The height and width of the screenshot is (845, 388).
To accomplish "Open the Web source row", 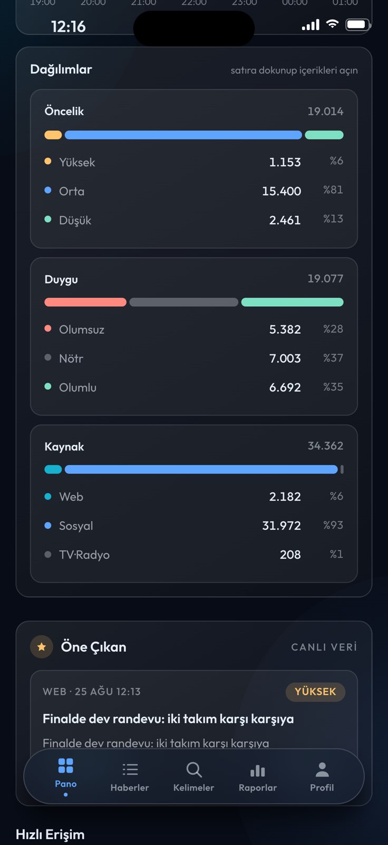I will [194, 497].
